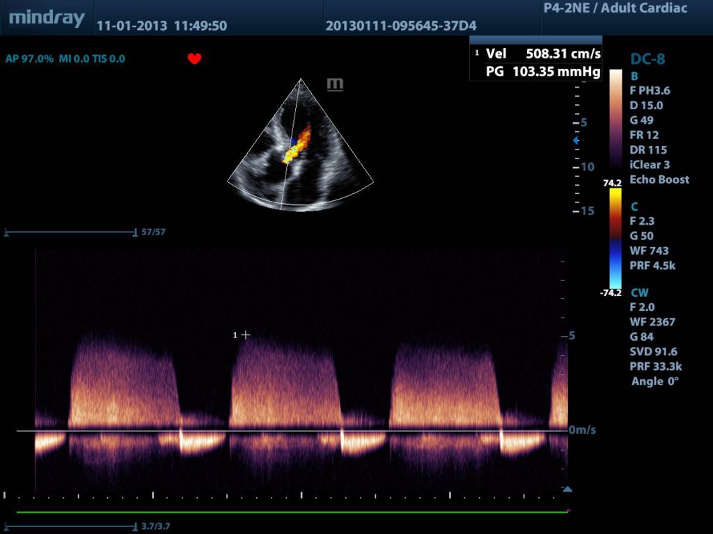Click the blue focus arrow on depth scale

pyautogui.click(x=575, y=140)
